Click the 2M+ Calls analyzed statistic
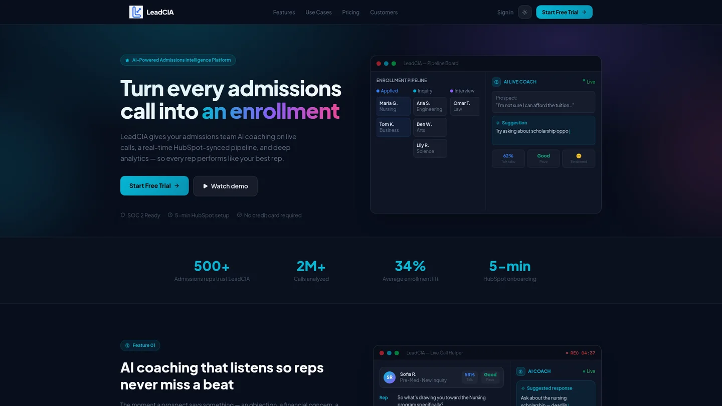The image size is (722, 406). click(311, 271)
